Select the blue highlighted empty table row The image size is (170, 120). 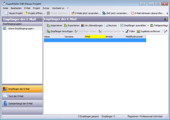(x=95, y=40)
